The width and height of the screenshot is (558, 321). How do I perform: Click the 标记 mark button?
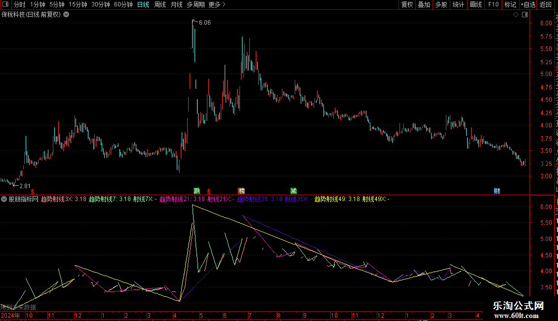click(510, 4)
